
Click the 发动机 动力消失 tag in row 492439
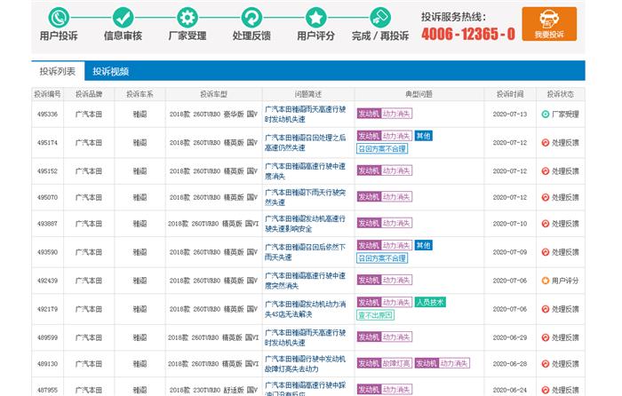385,281
